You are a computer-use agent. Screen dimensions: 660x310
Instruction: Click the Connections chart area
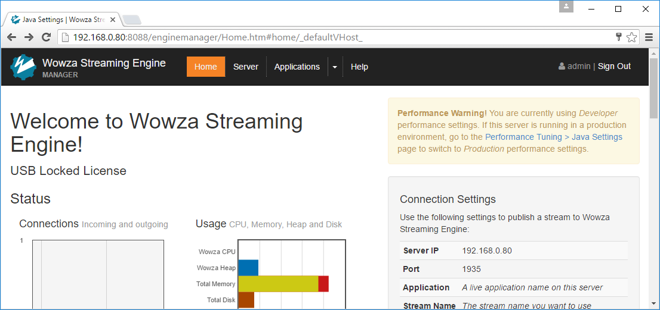click(x=98, y=274)
